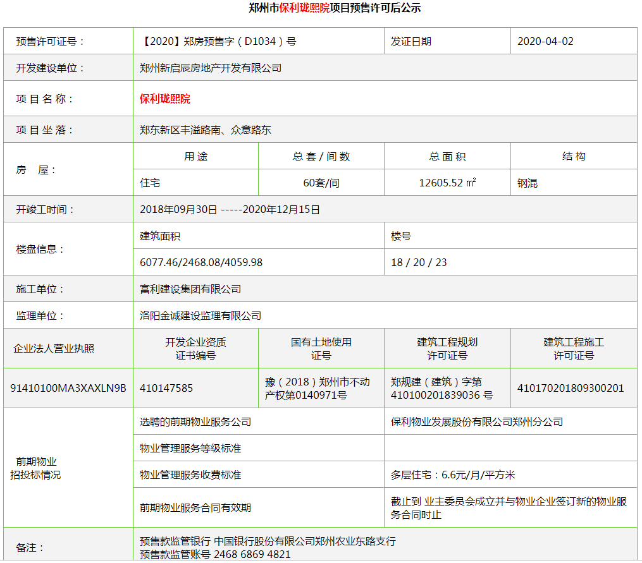The image size is (642, 563).
Task: Click the 项目名称 label
Action: coord(45,99)
